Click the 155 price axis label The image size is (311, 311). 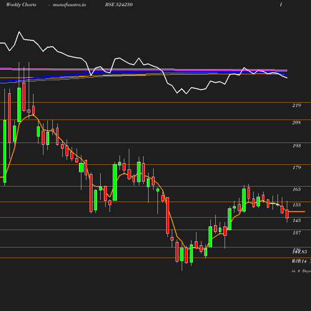tap(297, 205)
